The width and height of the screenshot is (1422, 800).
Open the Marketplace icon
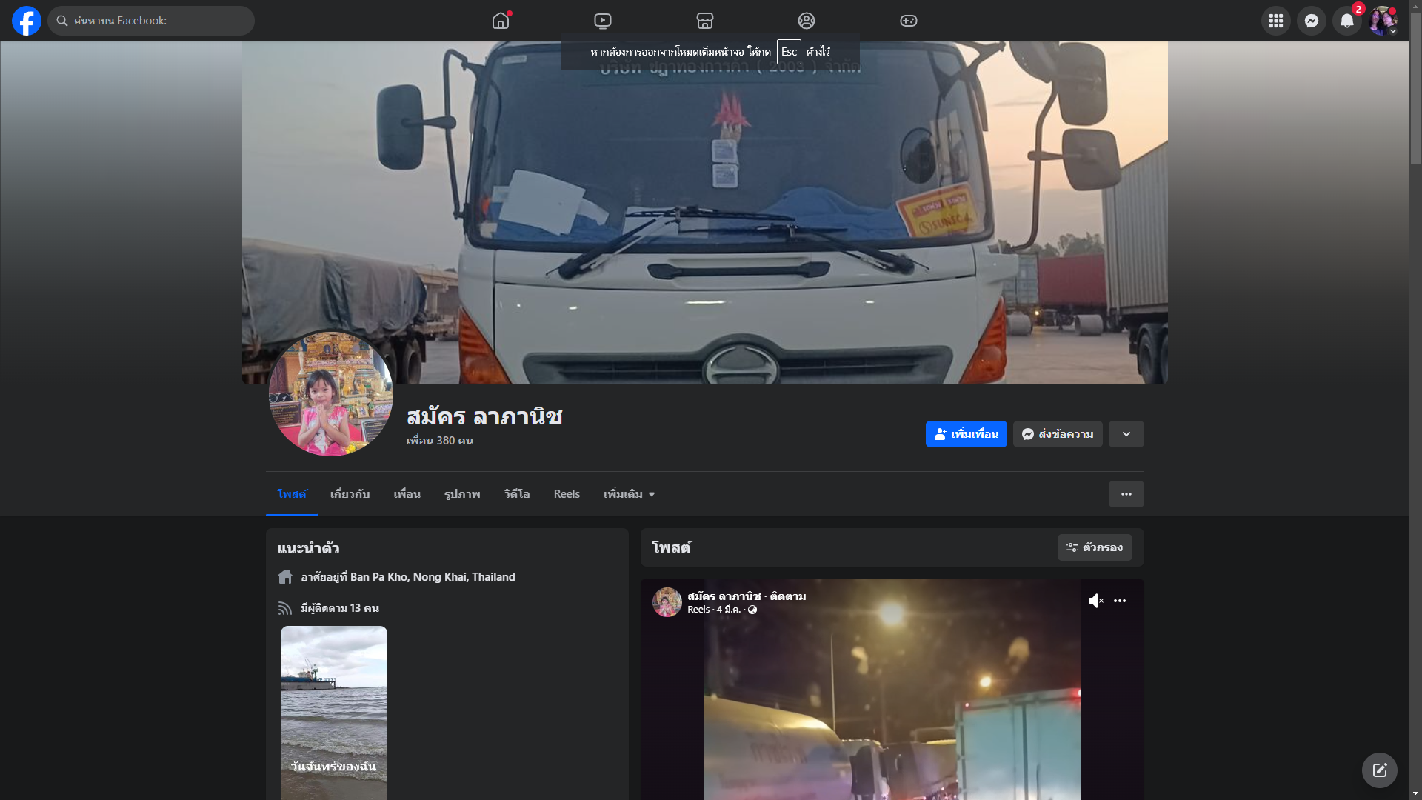pos(705,21)
